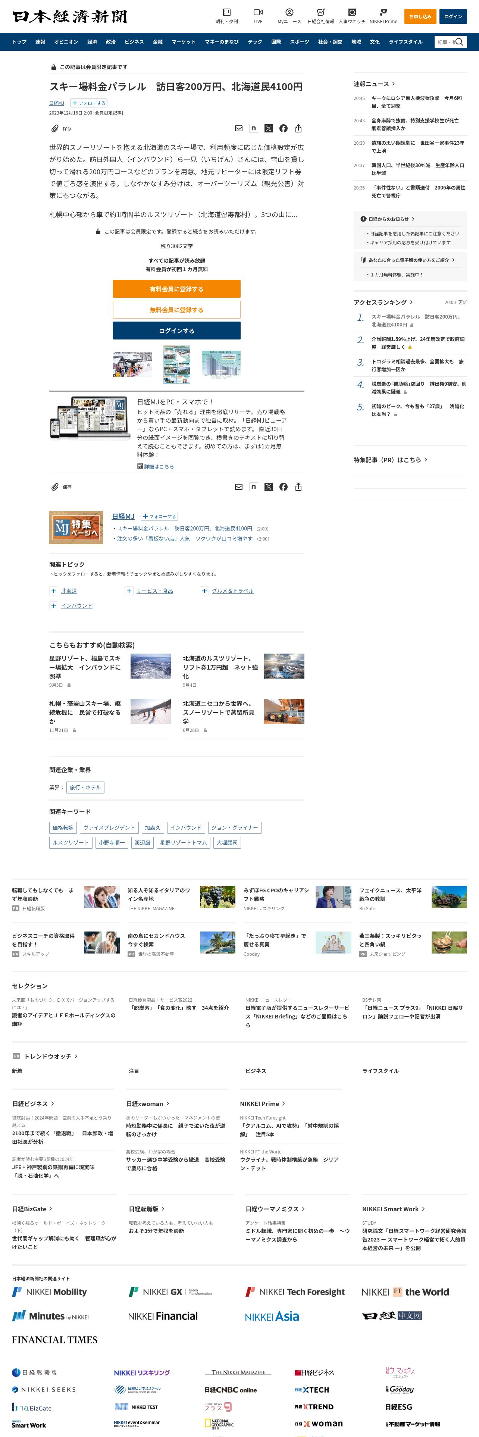Click the search magnifier icon in the navbar
Image resolution: width=479 pixels, height=1437 pixels.
pos(460,42)
